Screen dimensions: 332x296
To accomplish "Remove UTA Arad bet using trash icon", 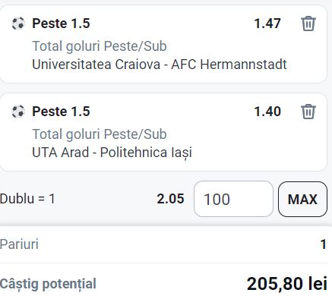I will pyautogui.click(x=308, y=112).
